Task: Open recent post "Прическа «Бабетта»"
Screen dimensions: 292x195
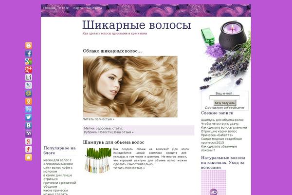Action: [x=217, y=135]
